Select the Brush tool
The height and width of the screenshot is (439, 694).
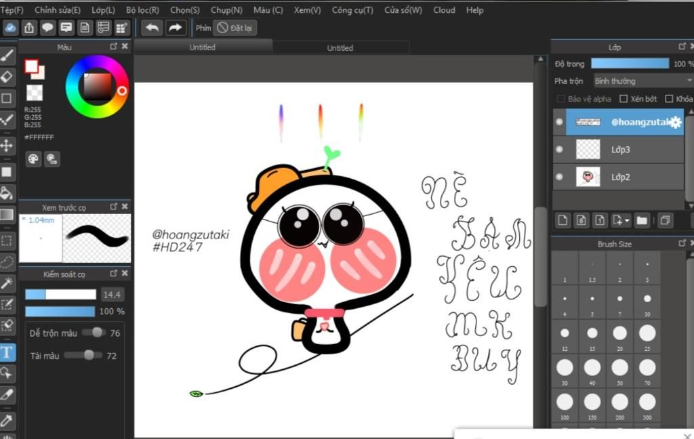click(x=7, y=56)
